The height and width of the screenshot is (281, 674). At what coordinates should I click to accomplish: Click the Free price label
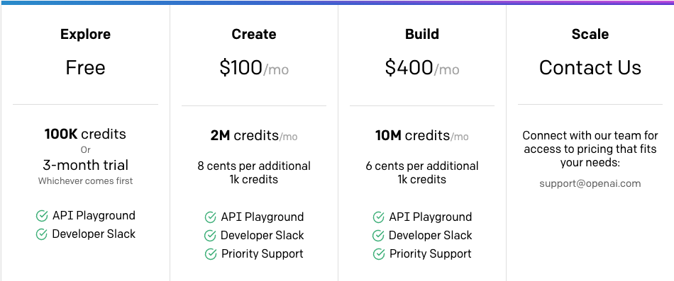[x=85, y=67]
